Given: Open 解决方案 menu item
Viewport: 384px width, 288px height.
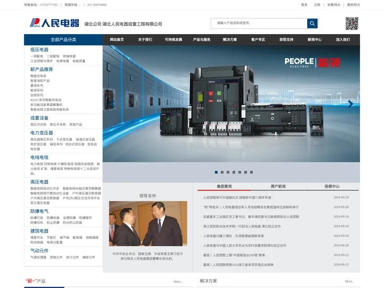Looking at the screenshot, I should [230, 39].
